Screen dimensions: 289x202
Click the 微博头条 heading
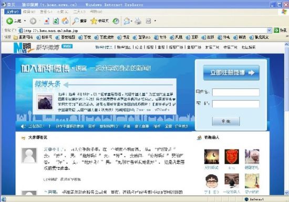[48, 84]
